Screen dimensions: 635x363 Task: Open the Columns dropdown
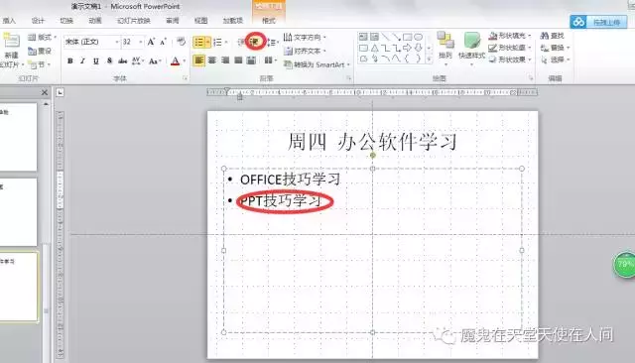point(270,60)
